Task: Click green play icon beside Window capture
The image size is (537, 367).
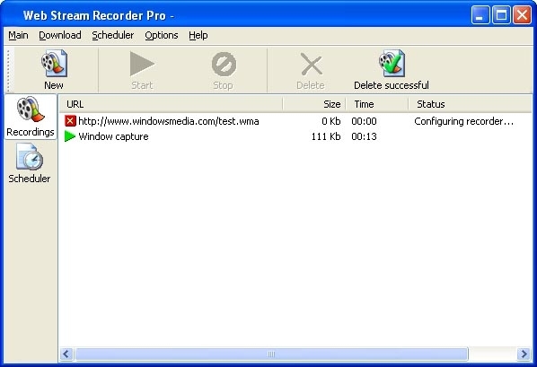Action: point(70,136)
